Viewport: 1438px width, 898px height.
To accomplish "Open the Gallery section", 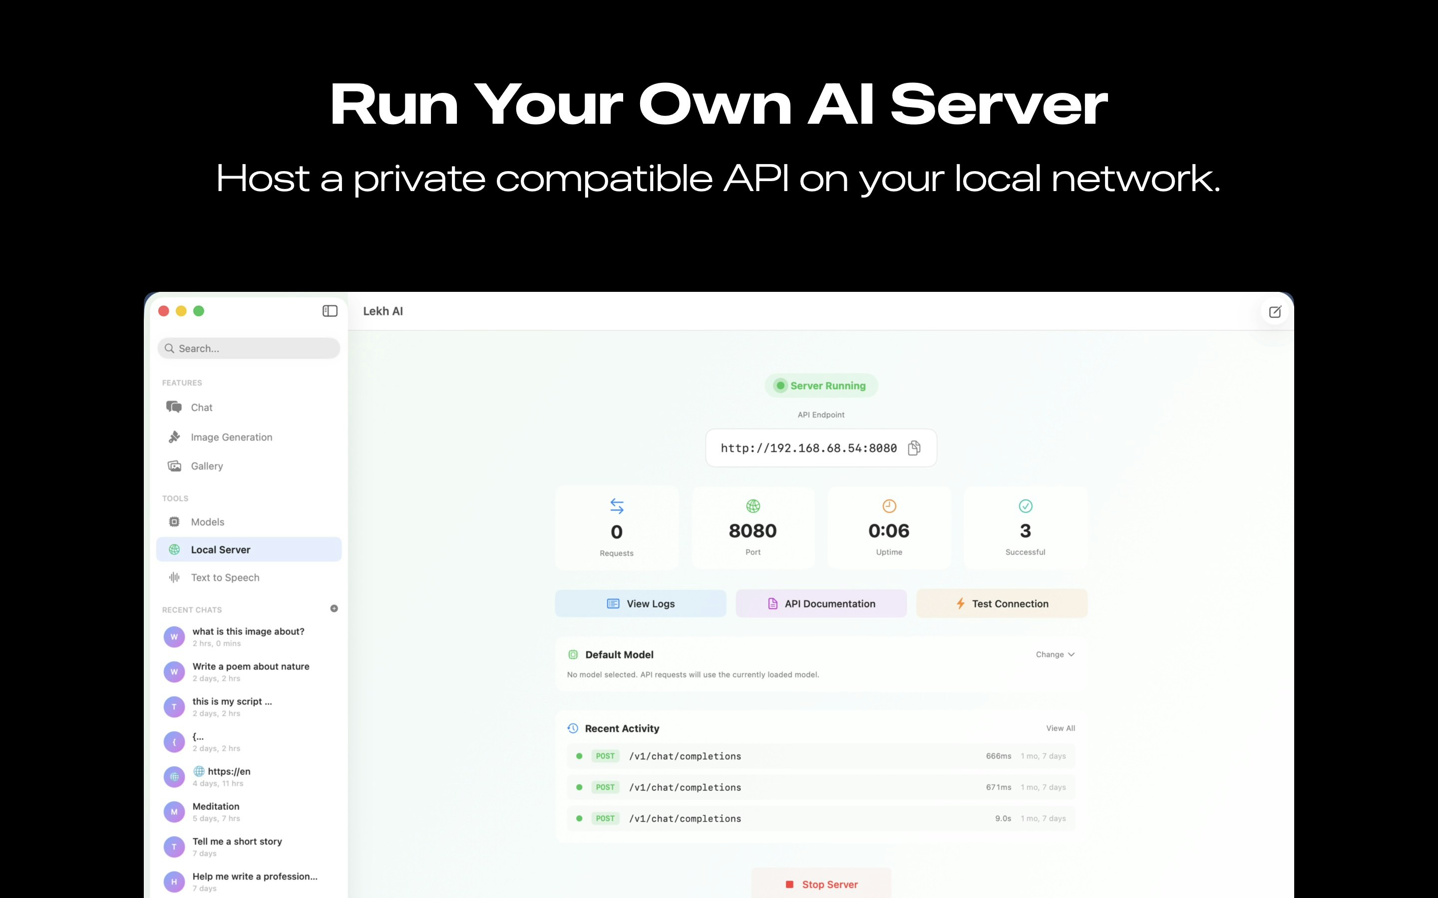I will (x=206, y=466).
